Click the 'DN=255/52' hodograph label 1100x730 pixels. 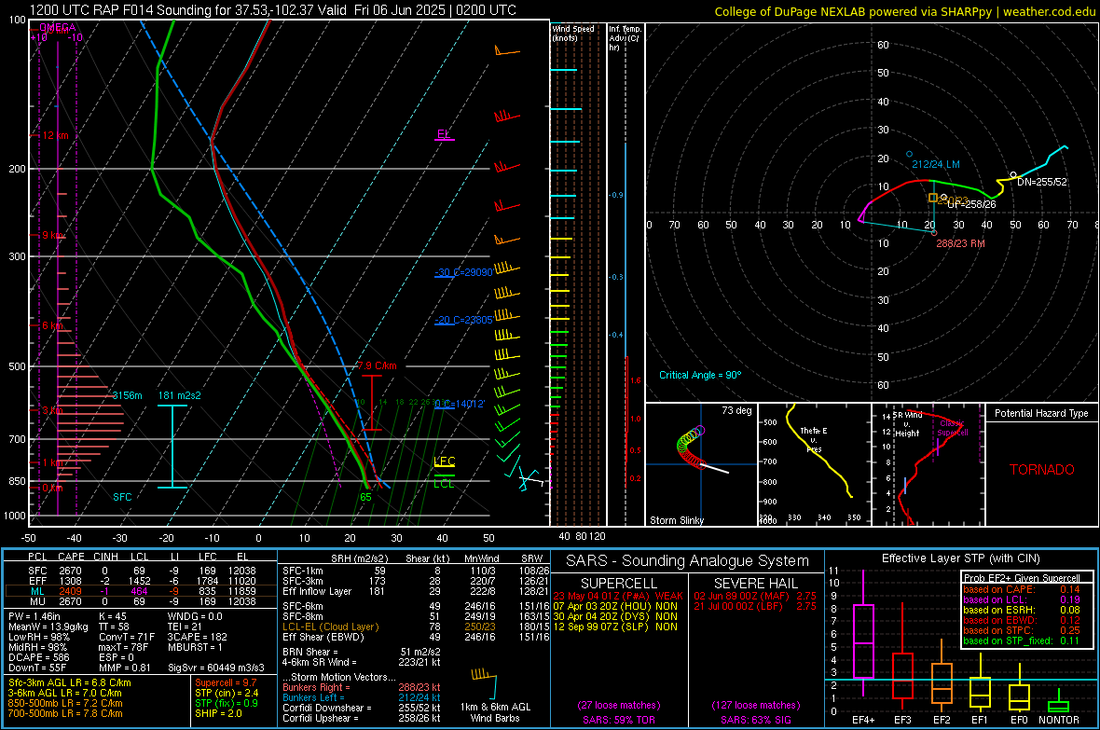1042,182
